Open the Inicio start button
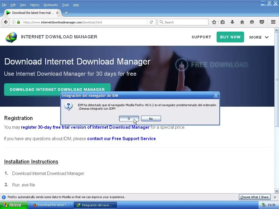Image resolution: width=279 pixels, height=209 pixels. click(x=14, y=205)
